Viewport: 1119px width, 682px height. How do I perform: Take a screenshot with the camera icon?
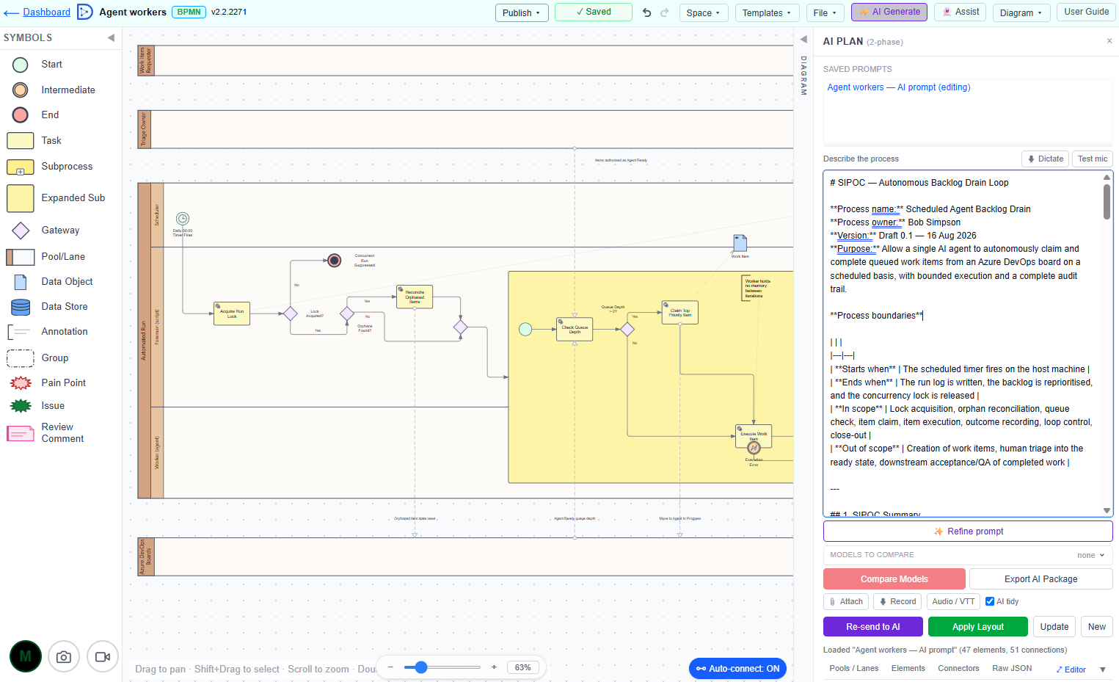64,656
